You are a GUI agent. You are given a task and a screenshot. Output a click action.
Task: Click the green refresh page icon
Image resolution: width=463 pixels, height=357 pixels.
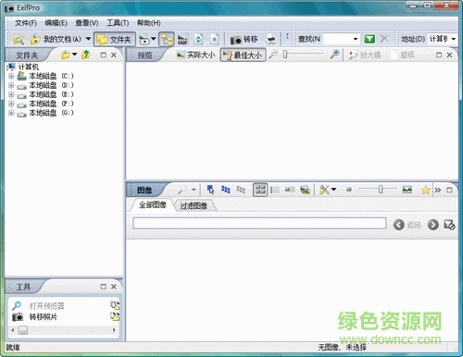[198, 39]
